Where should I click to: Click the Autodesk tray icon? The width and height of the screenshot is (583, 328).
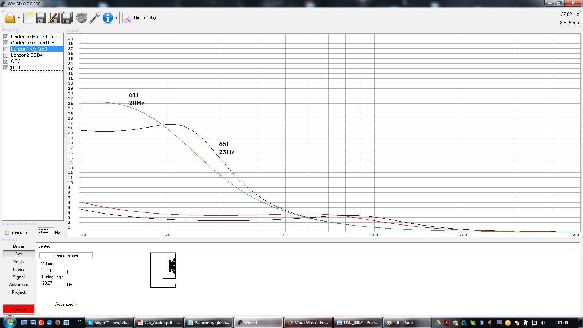(464, 323)
